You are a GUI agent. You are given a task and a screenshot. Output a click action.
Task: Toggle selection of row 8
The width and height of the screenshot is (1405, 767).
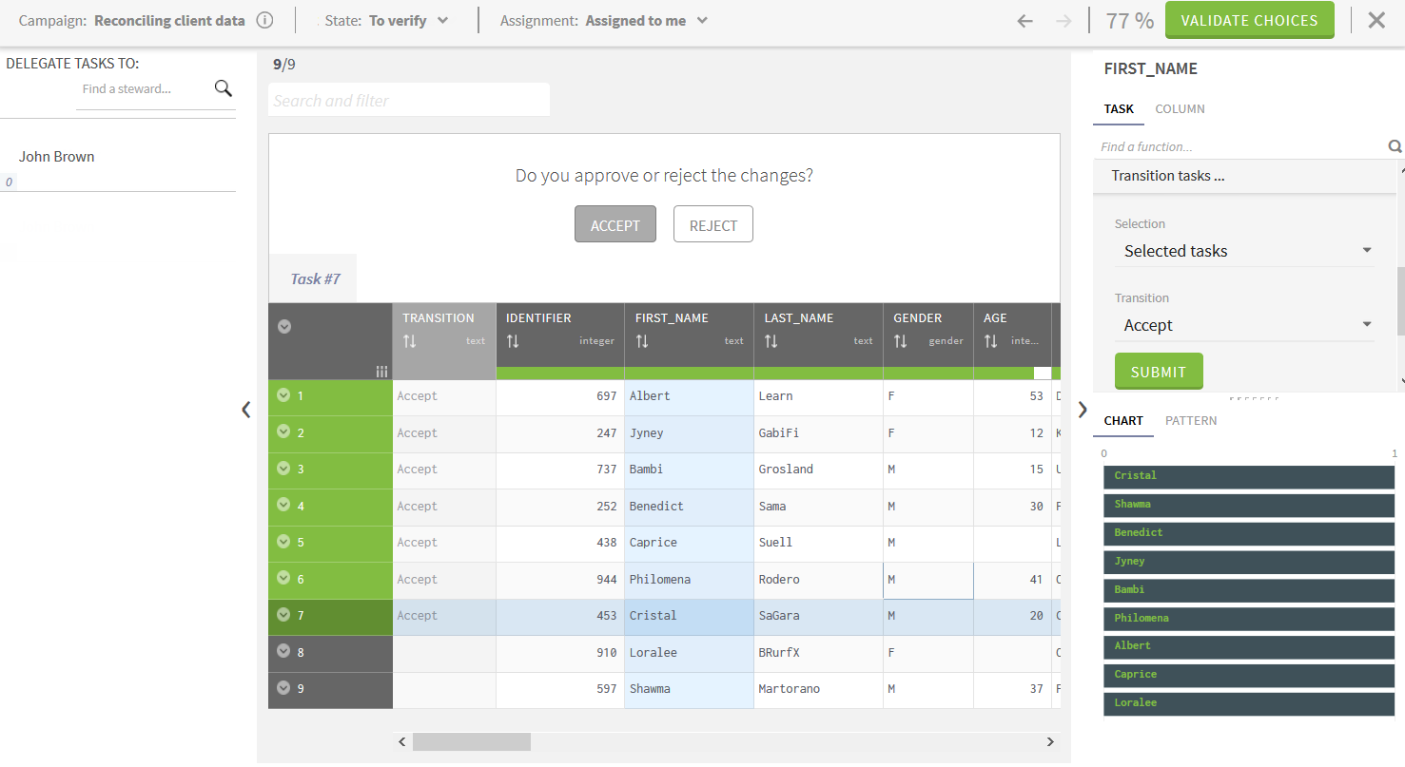tap(283, 652)
